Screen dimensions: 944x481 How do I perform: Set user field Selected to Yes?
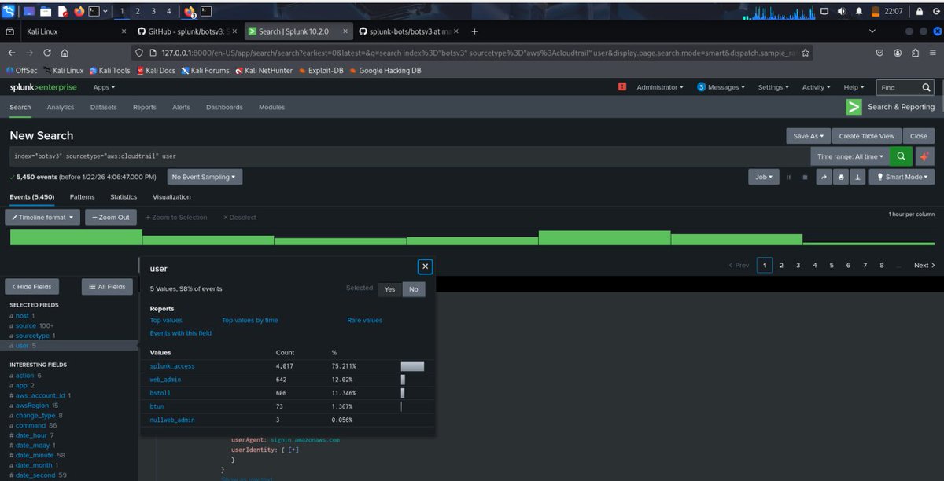pos(390,289)
